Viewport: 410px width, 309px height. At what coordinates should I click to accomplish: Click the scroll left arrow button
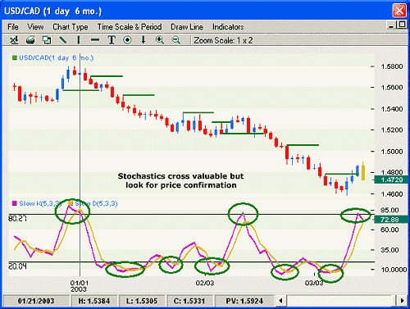280,301
